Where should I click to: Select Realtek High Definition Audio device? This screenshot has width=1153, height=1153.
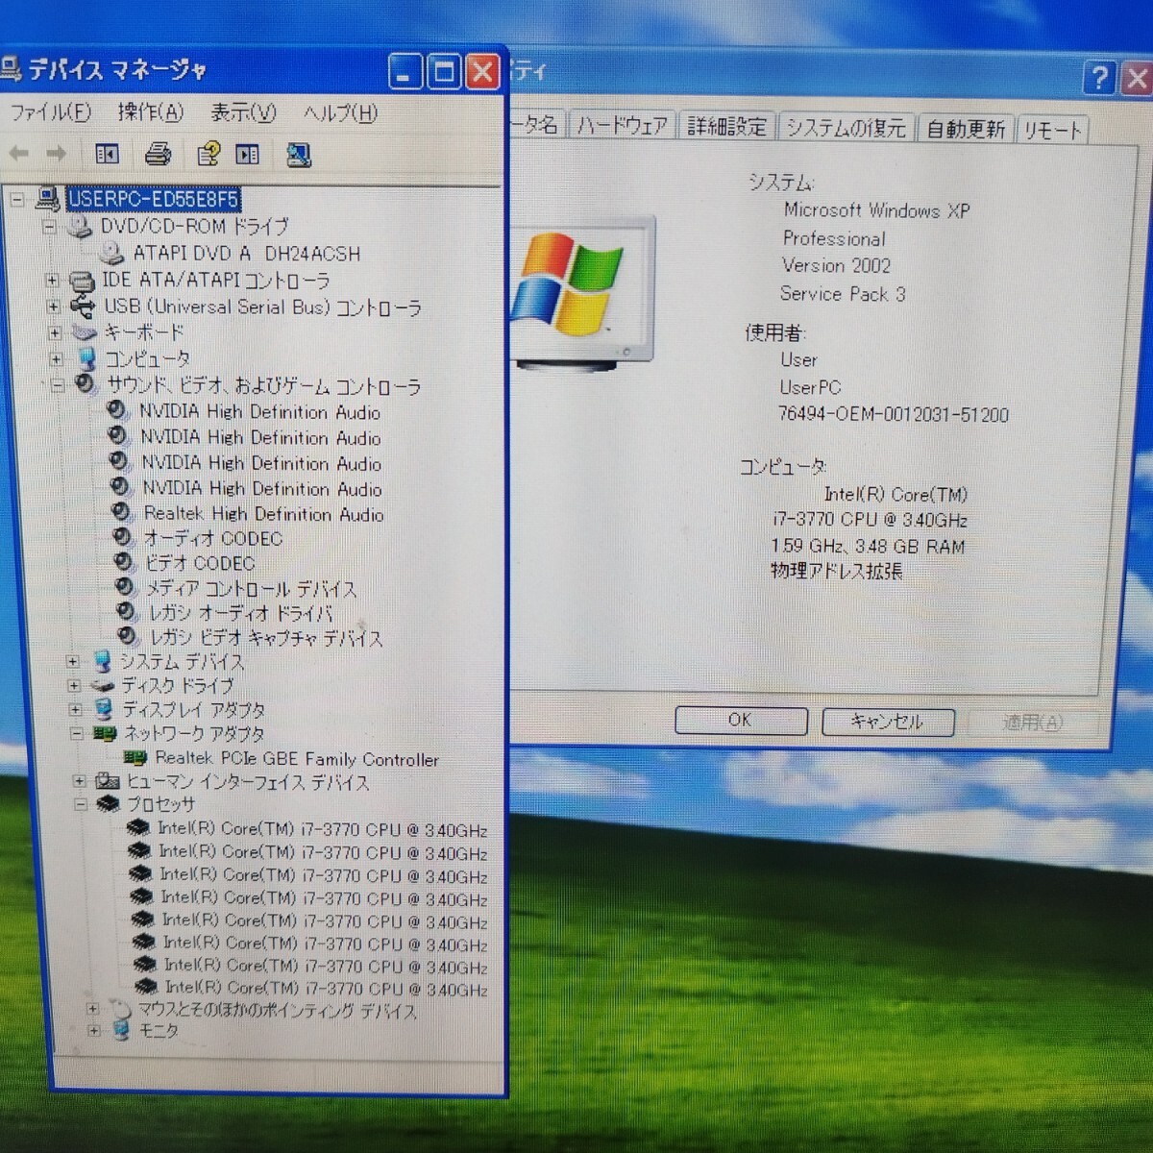263,514
